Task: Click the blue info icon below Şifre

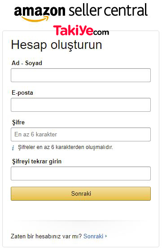Action: tap(13, 148)
